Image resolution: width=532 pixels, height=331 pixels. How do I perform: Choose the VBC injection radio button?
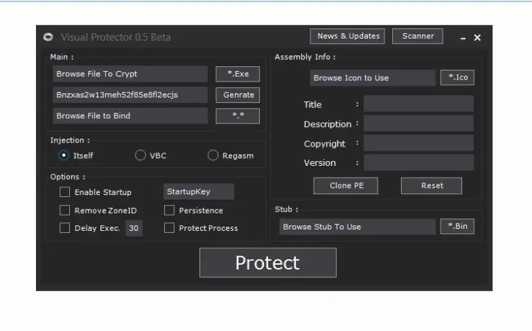[141, 155]
